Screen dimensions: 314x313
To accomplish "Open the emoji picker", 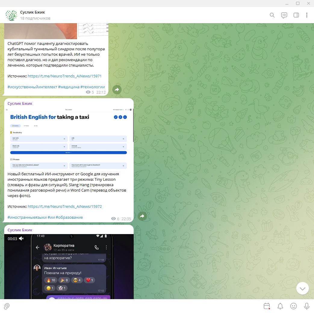I will coord(294,306).
